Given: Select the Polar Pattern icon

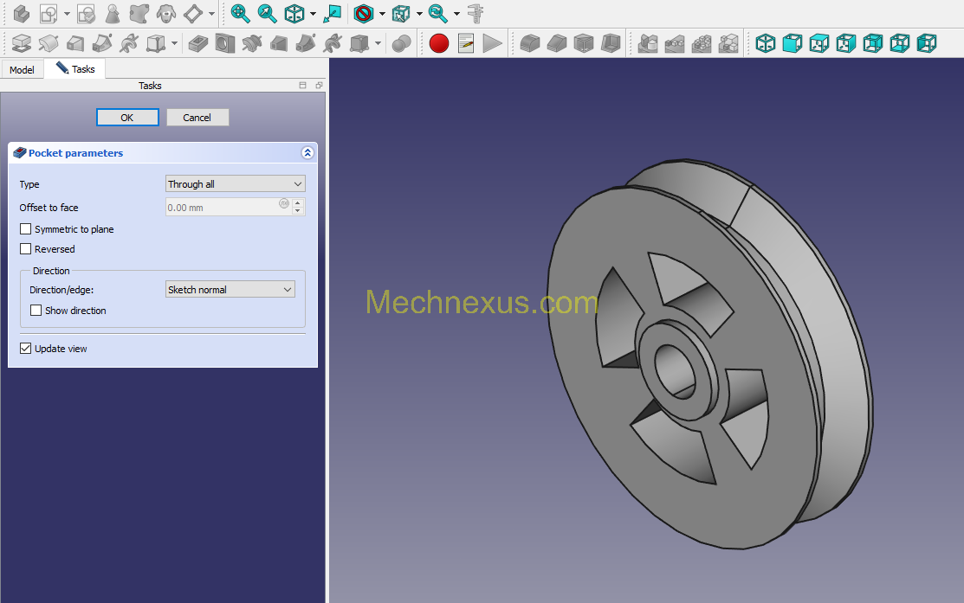Looking at the screenshot, I should click(x=702, y=43).
